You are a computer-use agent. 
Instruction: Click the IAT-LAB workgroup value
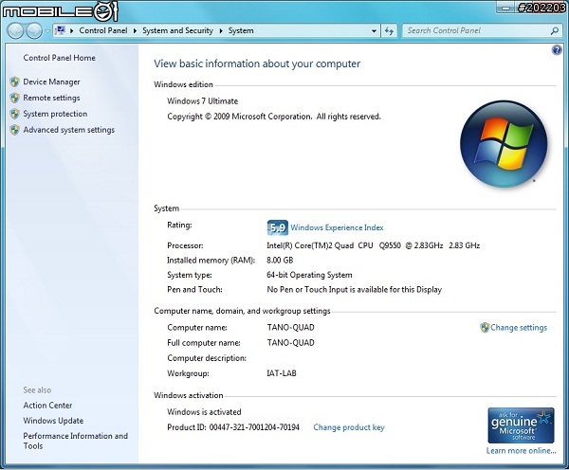coord(282,373)
